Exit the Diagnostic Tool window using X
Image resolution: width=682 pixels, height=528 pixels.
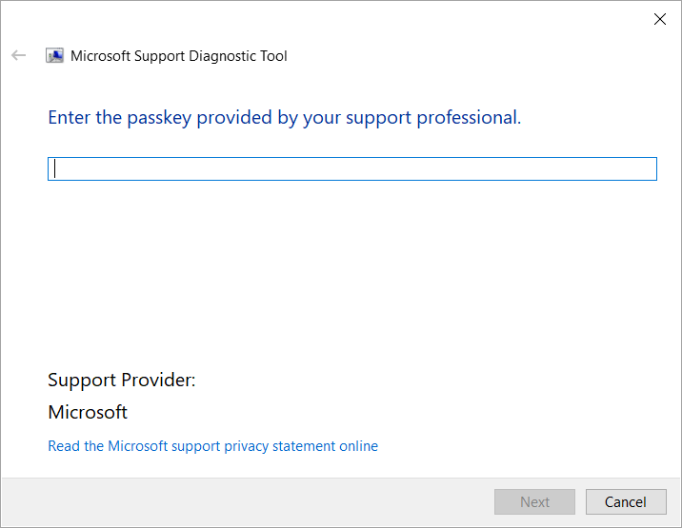pos(660,19)
